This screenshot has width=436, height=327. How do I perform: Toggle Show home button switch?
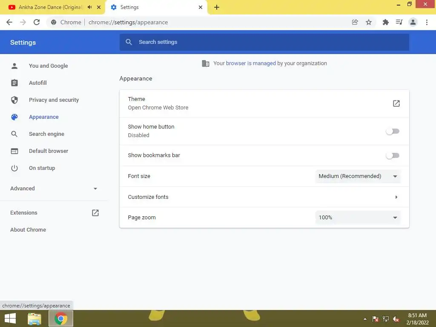[392, 131]
